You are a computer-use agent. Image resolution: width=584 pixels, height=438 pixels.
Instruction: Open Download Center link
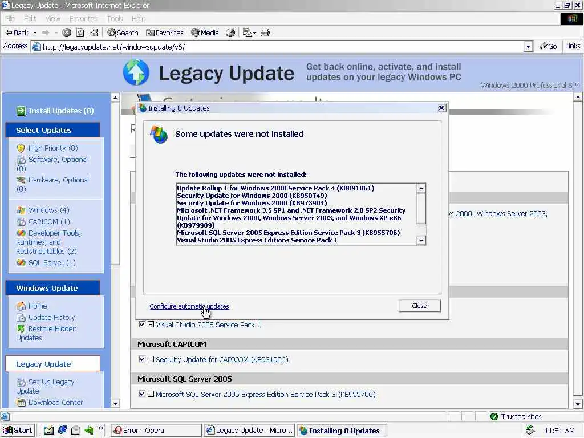[x=55, y=403]
